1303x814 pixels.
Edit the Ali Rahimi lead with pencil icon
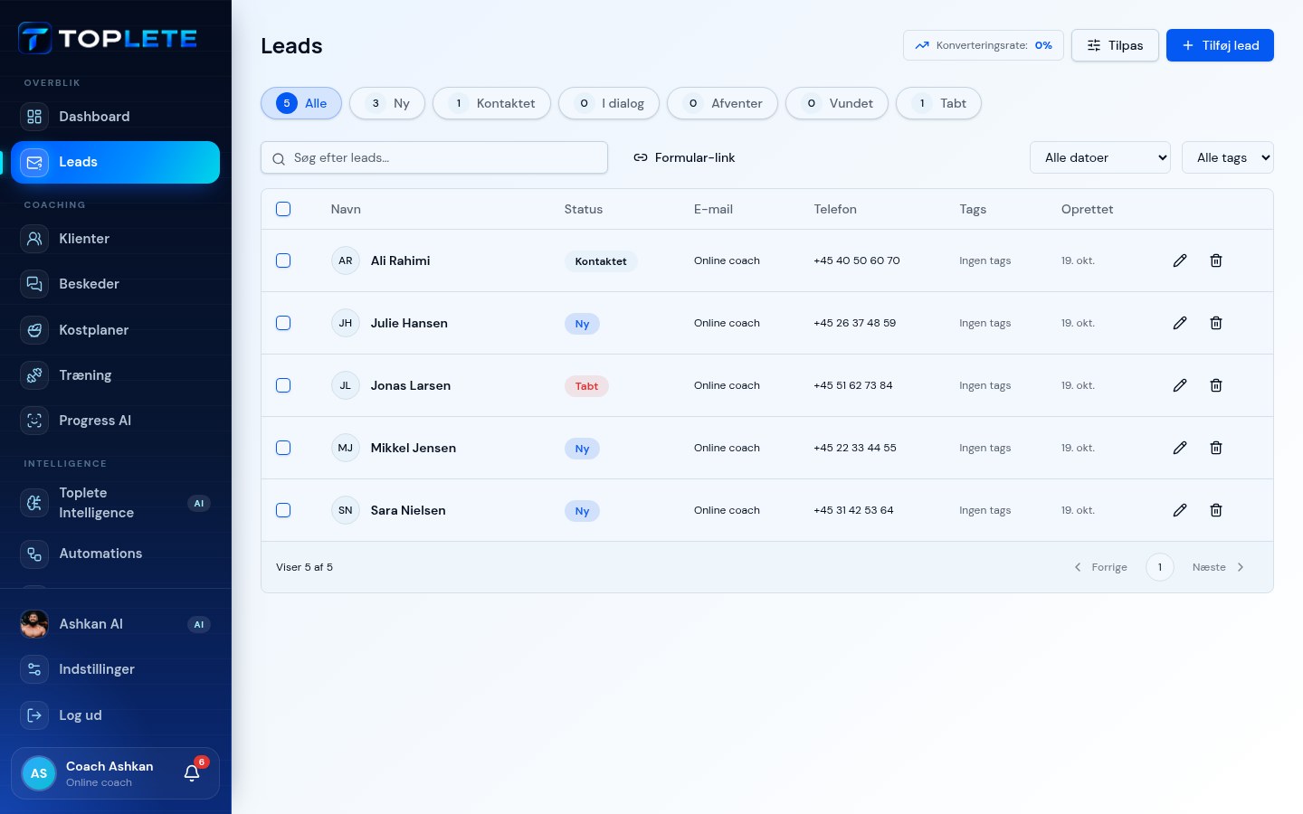click(1180, 260)
